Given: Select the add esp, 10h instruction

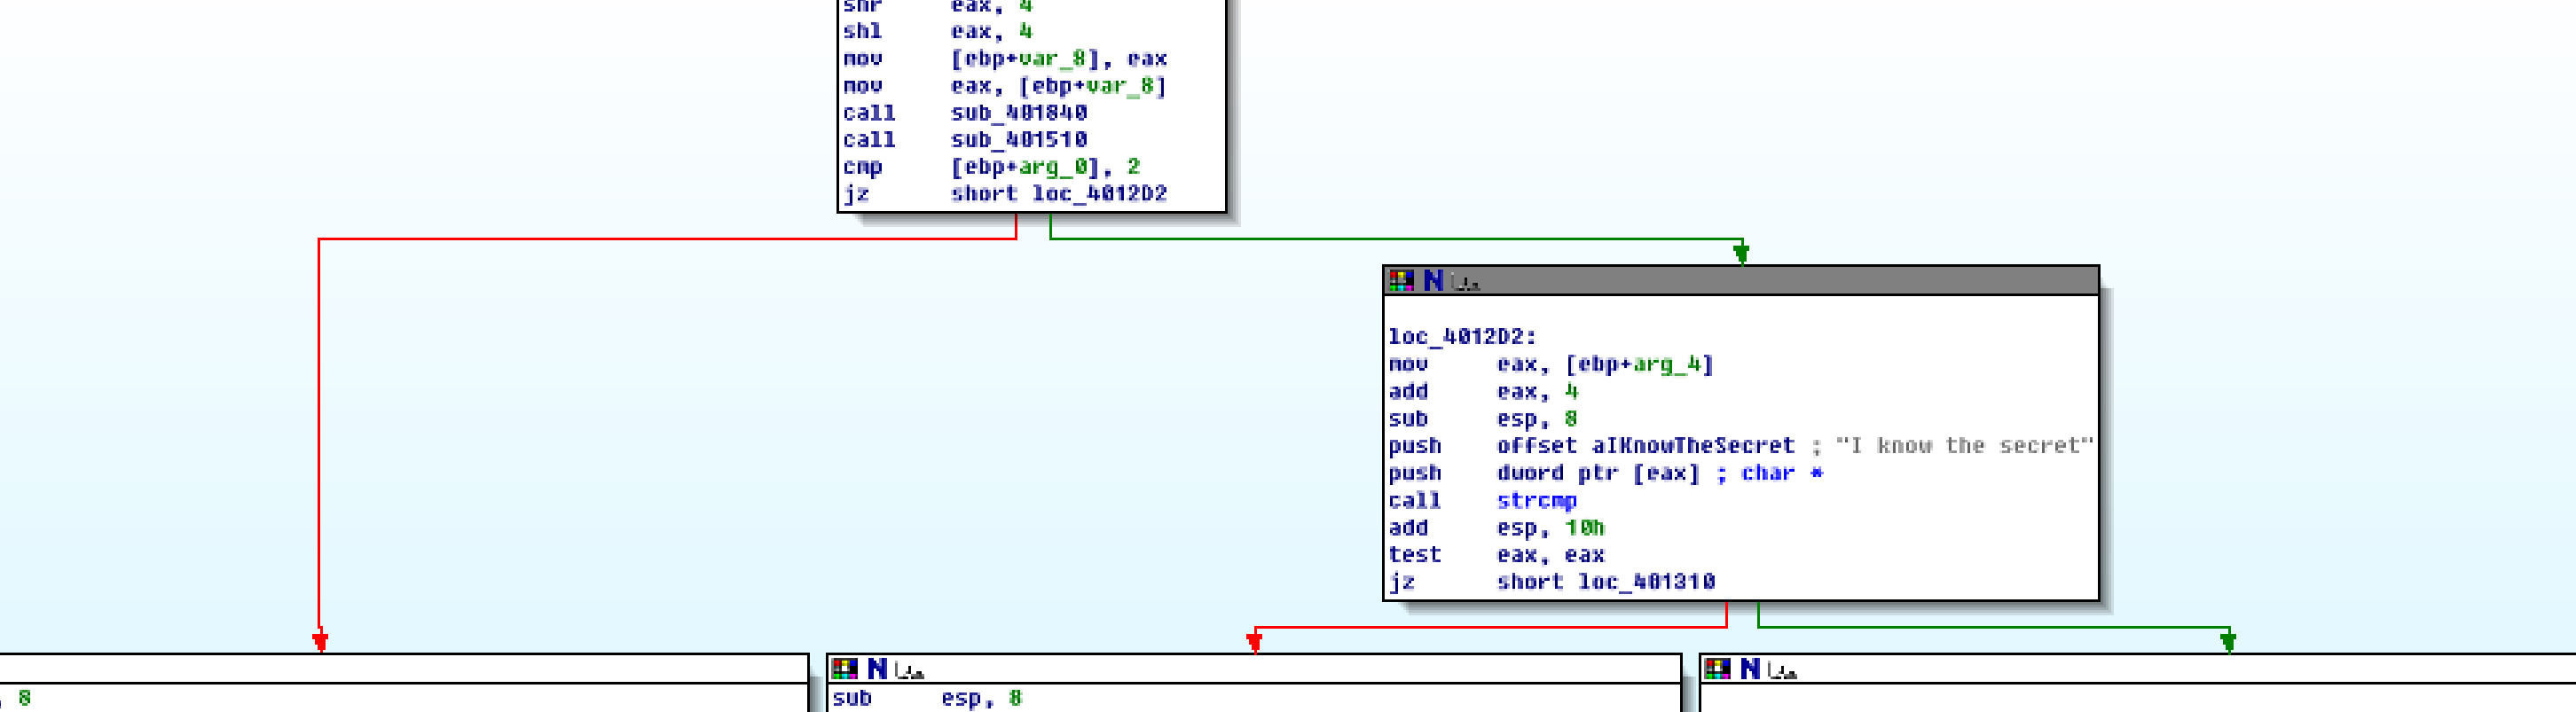Looking at the screenshot, I should (x=1496, y=528).
